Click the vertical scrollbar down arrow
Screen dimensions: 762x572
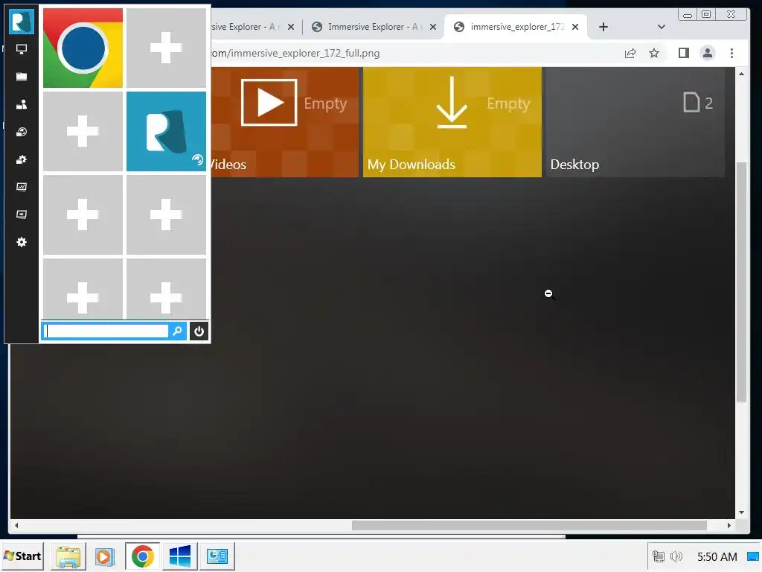click(741, 512)
